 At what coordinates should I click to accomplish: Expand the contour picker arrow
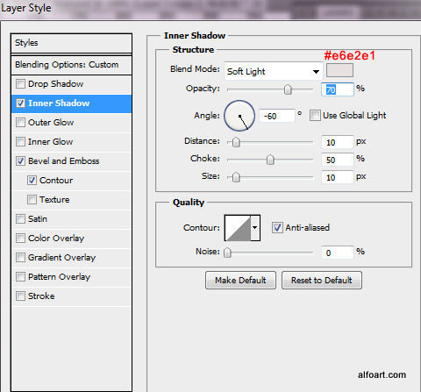pos(255,228)
